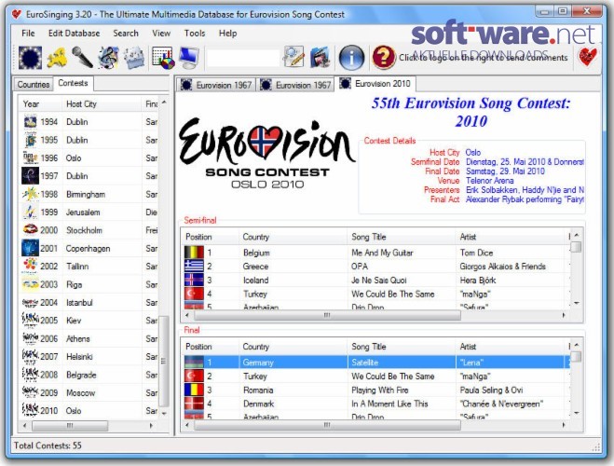This screenshot has height=466, width=614.
Task: Click the contests list vertical scrollbar thumb
Action: 164,361
